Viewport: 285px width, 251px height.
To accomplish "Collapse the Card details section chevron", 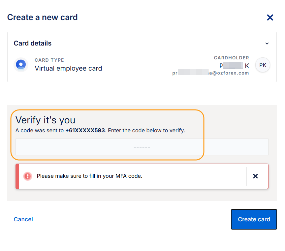I will (267, 44).
